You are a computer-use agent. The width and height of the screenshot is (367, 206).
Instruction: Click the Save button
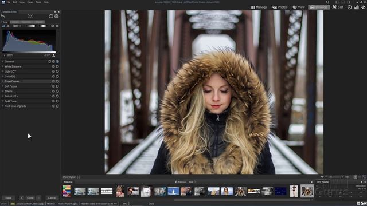(x=9, y=198)
